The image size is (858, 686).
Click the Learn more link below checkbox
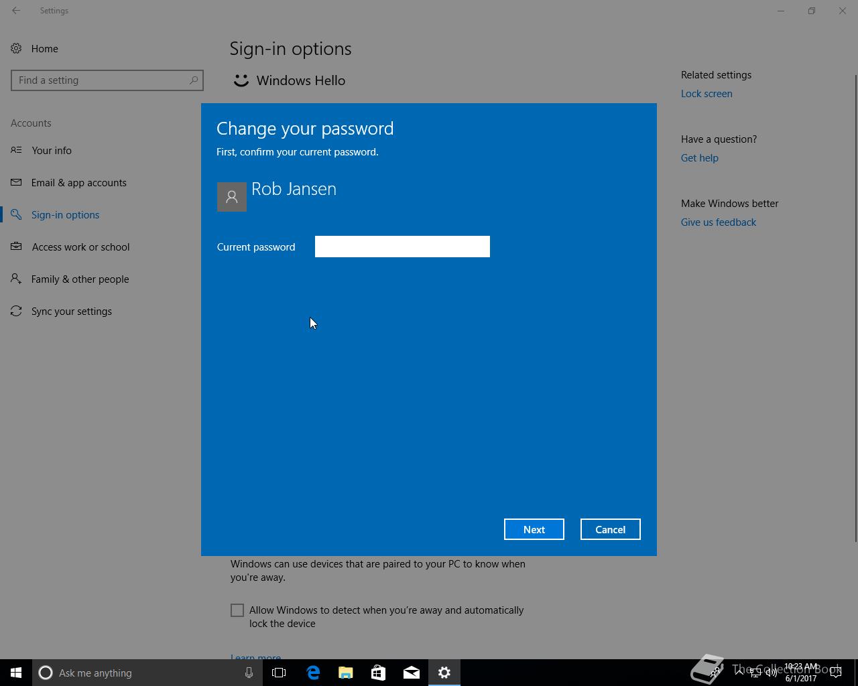tap(255, 657)
